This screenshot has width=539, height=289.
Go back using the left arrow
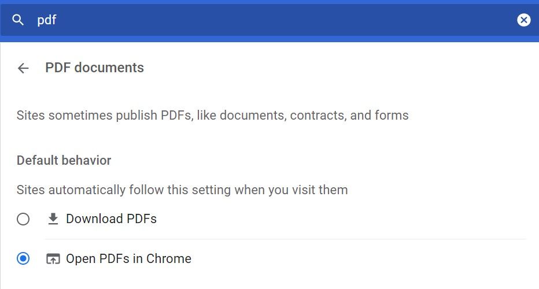point(23,68)
